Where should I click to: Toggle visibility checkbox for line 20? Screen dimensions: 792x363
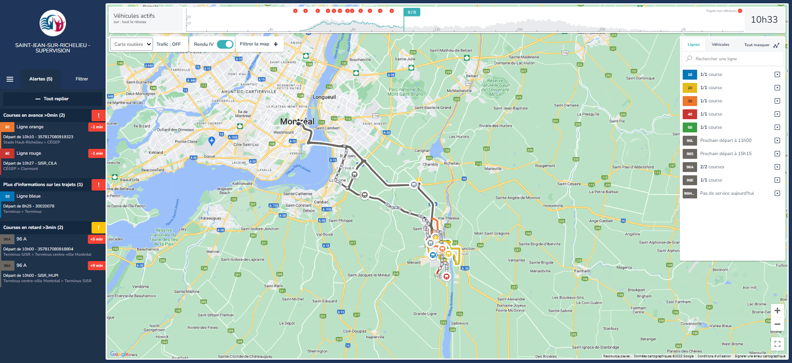[x=777, y=88]
